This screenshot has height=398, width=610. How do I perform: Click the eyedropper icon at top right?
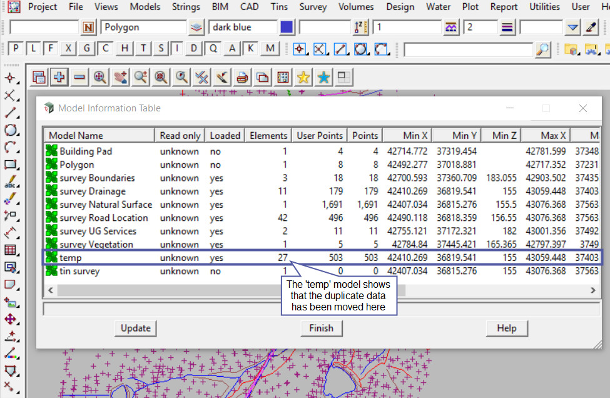tap(591, 28)
